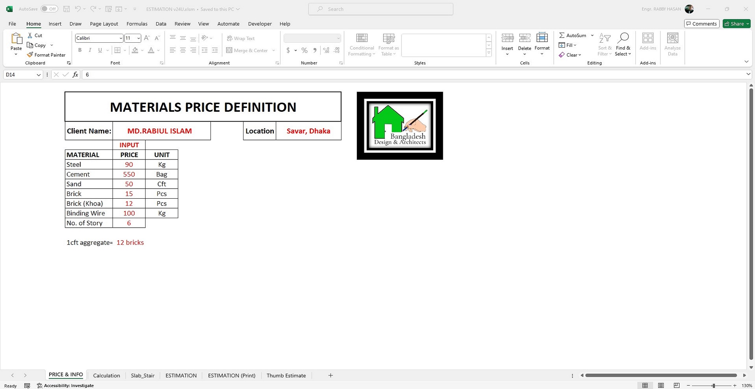
Task: Click the Insert cells icon
Action: (507, 38)
